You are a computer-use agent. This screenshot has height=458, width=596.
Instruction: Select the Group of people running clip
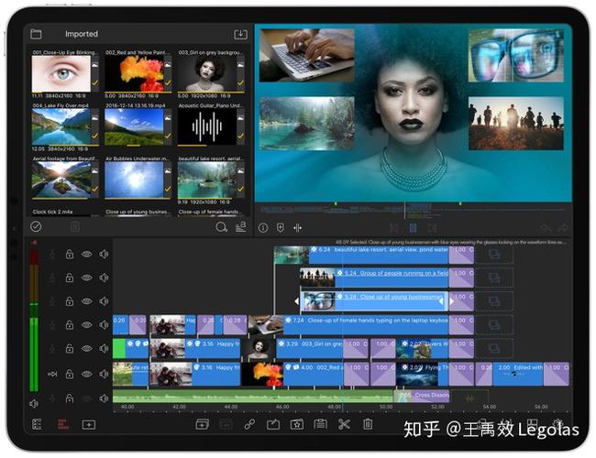(374, 278)
